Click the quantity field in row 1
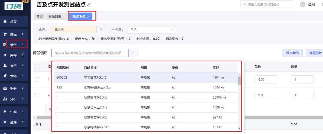The image size is (323, 134). click(302, 80)
